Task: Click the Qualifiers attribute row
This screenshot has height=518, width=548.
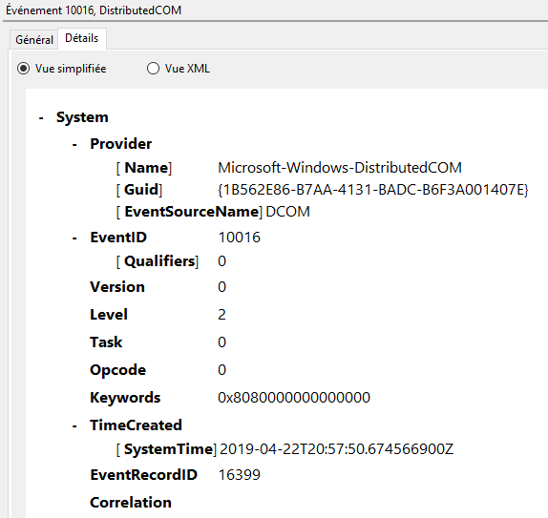Action: point(171,261)
